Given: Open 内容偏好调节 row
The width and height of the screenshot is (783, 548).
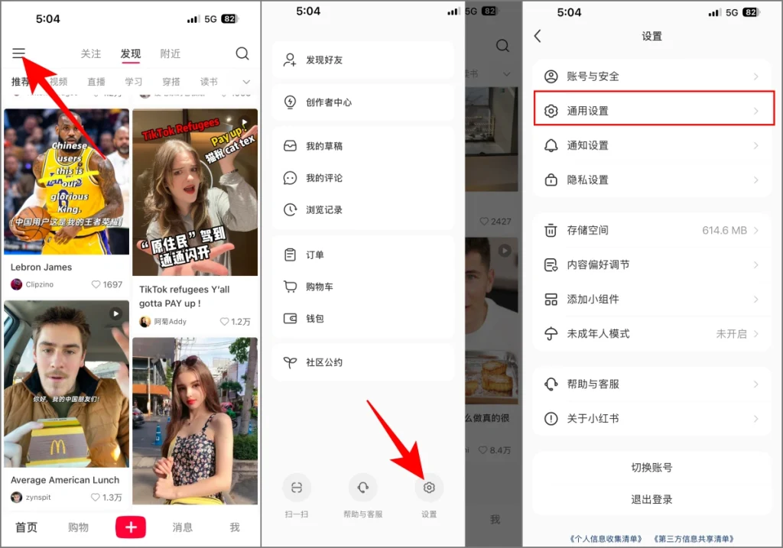Looking at the screenshot, I should 651,265.
